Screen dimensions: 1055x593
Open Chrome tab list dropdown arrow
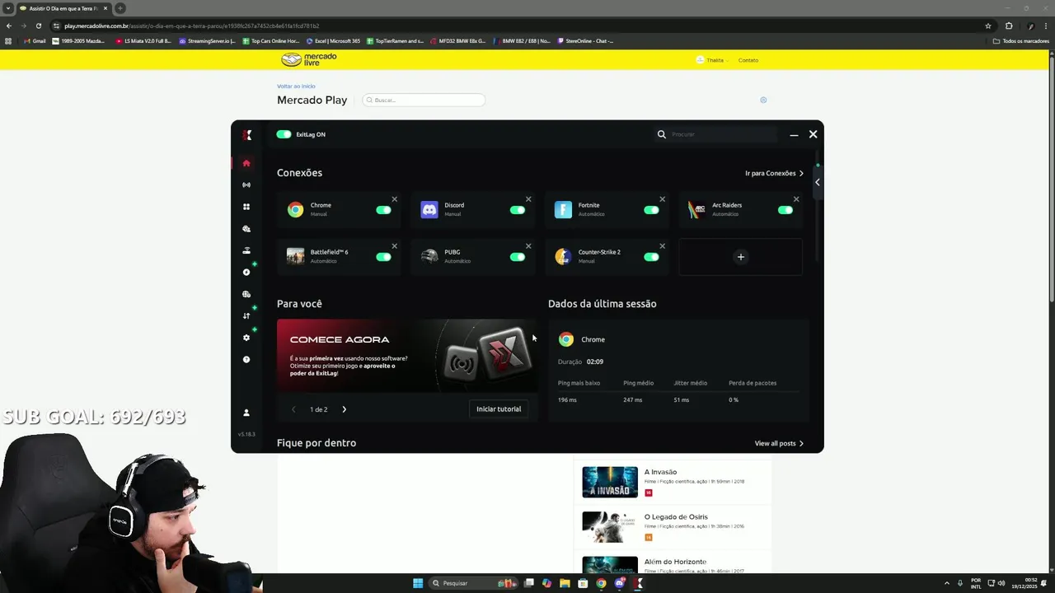pyautogui.click(x=8, y=8)
